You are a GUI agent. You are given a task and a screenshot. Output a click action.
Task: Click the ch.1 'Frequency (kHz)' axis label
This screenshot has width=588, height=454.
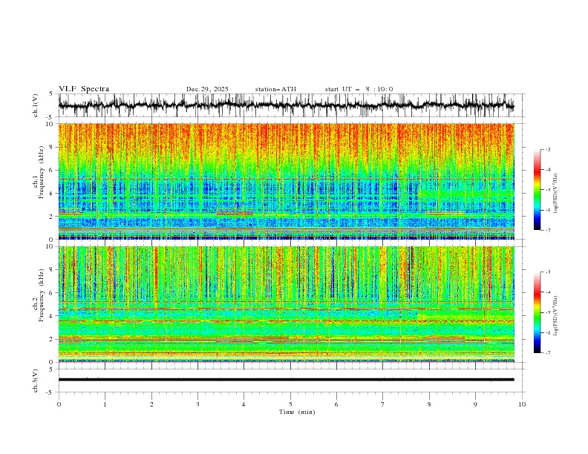[x=42, y=172]
